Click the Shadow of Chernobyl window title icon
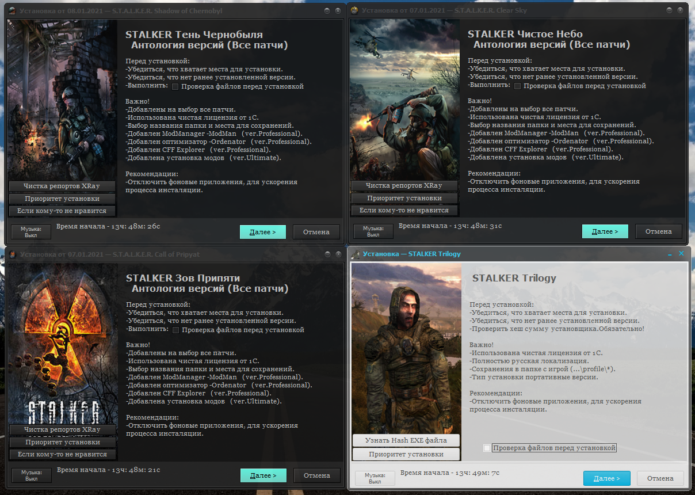This screenshot has width=695, height=495. tap(12, 10)
